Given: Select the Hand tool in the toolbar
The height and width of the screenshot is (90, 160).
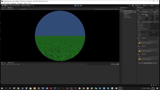Looking at the screenshot, I should [3, 5].
